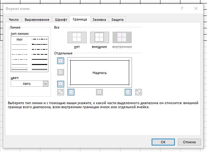
Task: Toggle diagonal-up border button
Action: point(61,92)
